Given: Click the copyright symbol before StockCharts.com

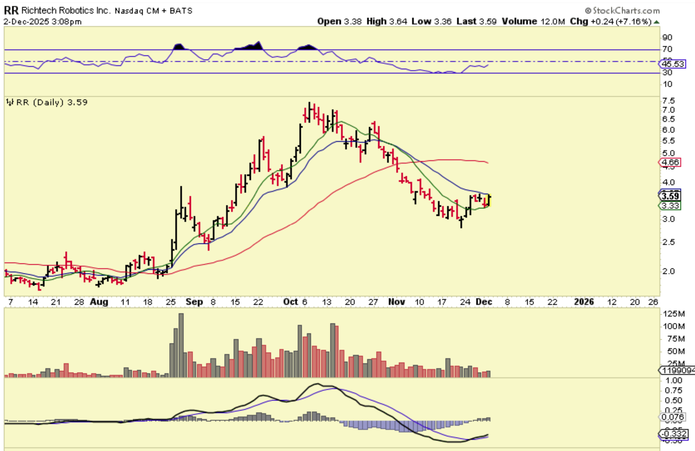Looking at the screenshot, I should (x=588, y=11).
